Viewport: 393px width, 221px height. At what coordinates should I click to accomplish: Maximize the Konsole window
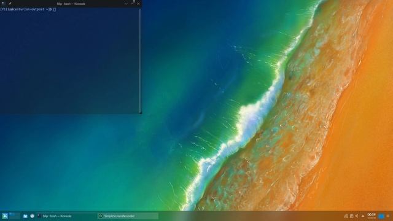pos(133,4)
